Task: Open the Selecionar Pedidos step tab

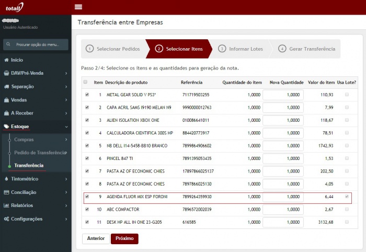Action: click(113, 49)
